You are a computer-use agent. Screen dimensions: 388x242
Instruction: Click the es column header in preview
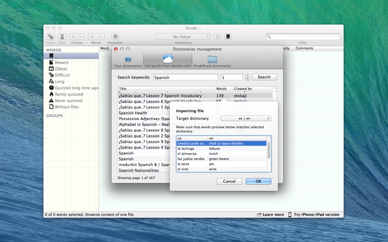coord(192,138)
